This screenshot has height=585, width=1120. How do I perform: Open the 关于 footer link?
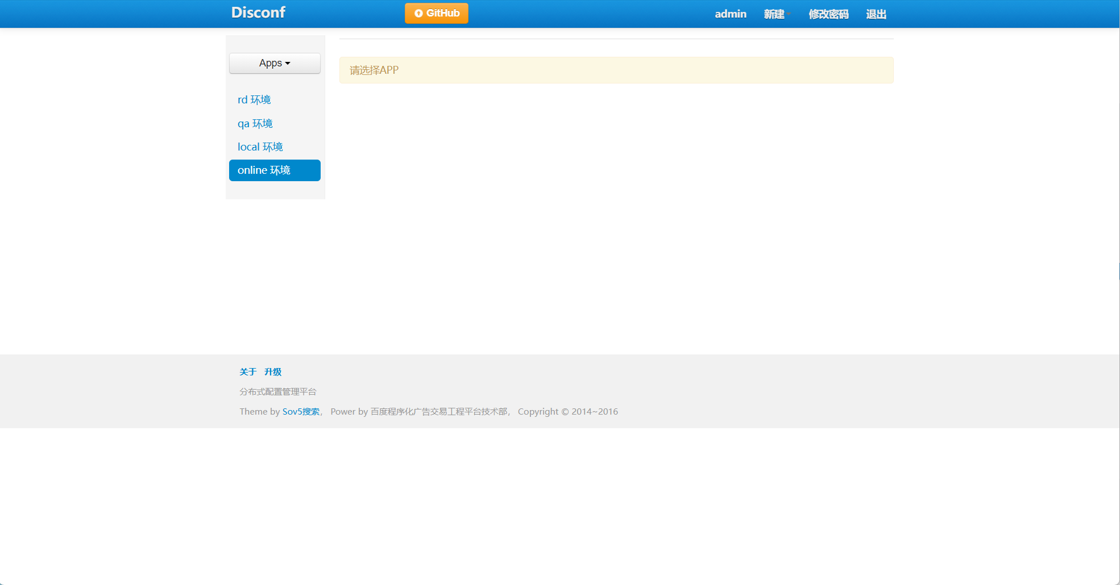coord(248,372)
